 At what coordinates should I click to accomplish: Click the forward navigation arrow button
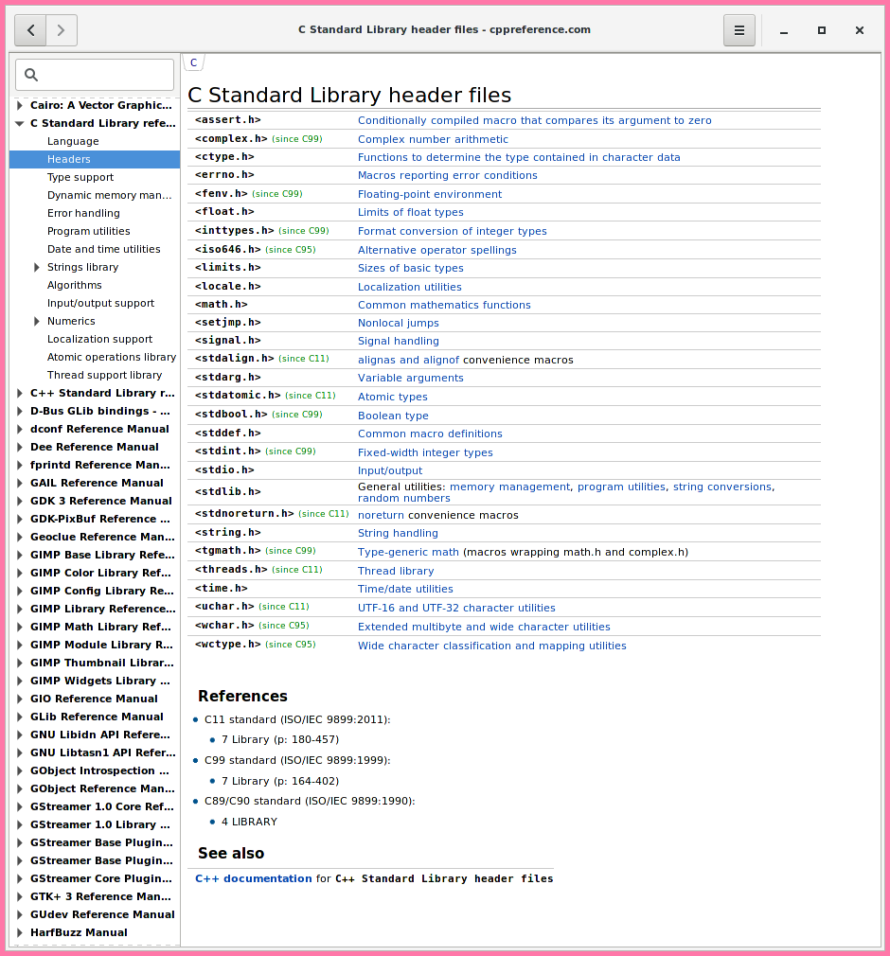coord(62,30)
